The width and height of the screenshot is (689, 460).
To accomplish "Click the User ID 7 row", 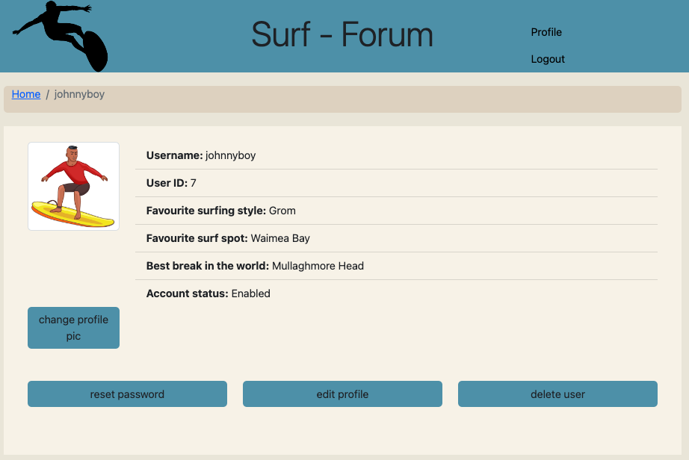I will pyautogui.click(x=401, y=183).
